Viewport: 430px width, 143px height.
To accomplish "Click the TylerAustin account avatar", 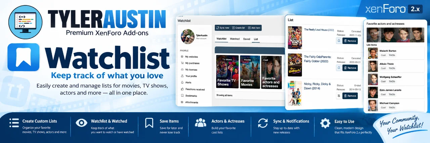I will point(188,37).
